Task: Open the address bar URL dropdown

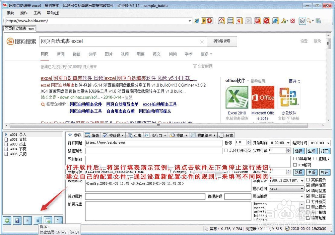Action: click(190, 21)
